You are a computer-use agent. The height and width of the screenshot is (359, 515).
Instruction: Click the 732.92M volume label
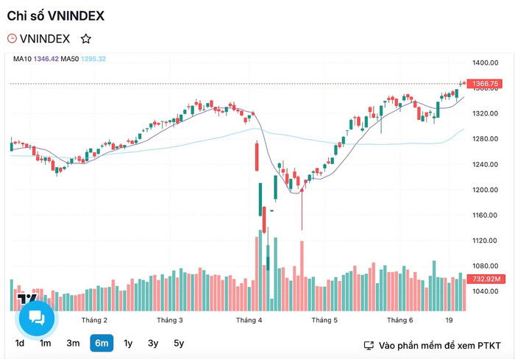[486, 279]
